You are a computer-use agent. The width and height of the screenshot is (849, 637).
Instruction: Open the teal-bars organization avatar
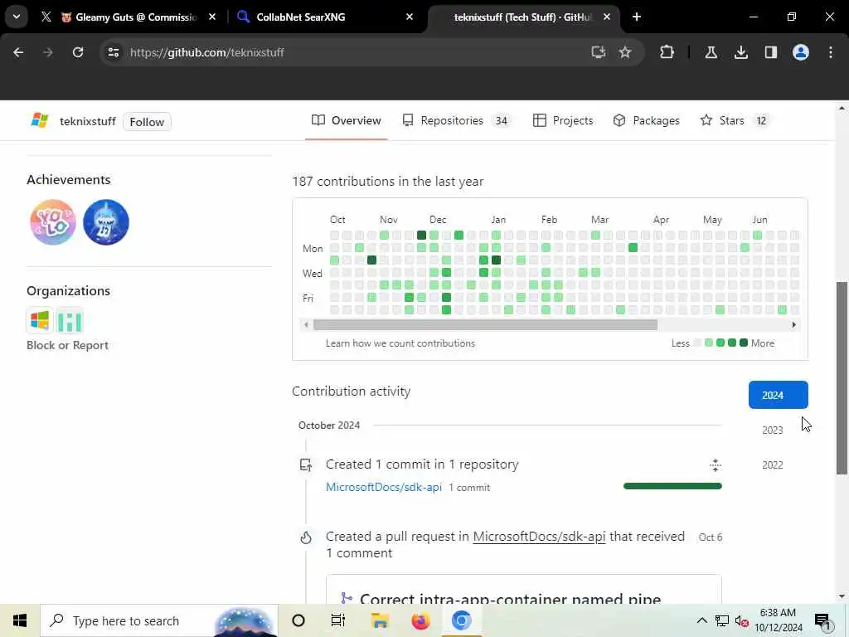pyautogui.click(x=70, y=321)
